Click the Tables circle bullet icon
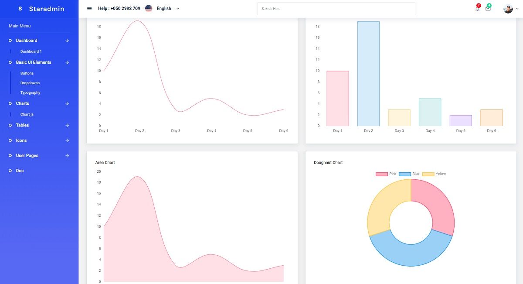Image resolution: width=523 pixels, height=284 pixels. tap(10, 125)
